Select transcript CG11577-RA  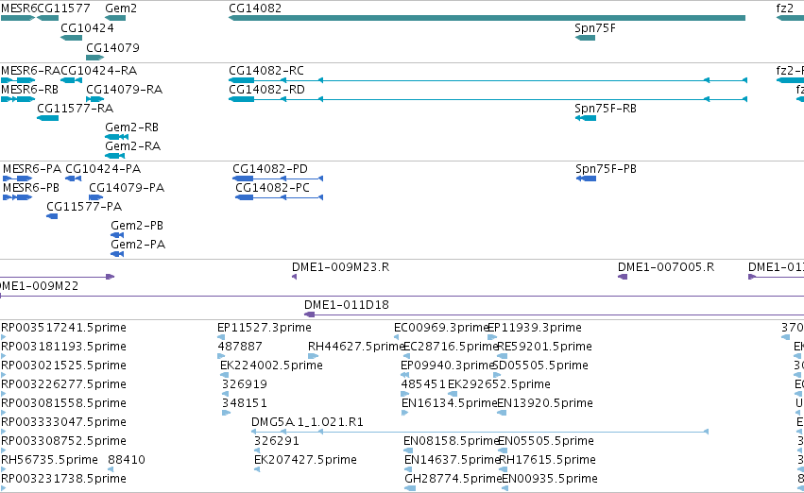tap(76, 108)
